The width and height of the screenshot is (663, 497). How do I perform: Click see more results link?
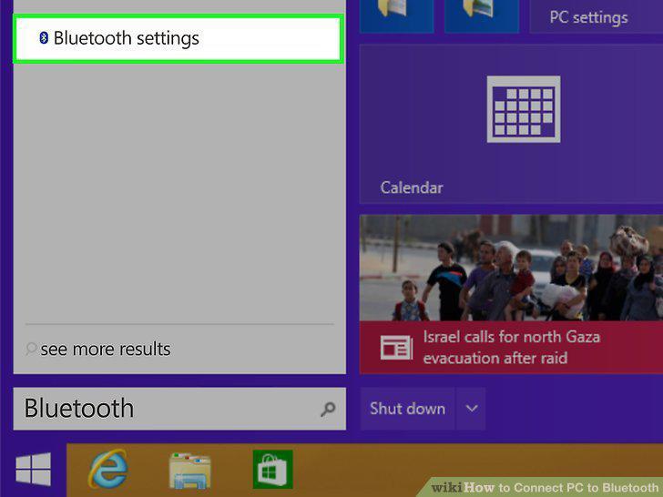point(106,350)
